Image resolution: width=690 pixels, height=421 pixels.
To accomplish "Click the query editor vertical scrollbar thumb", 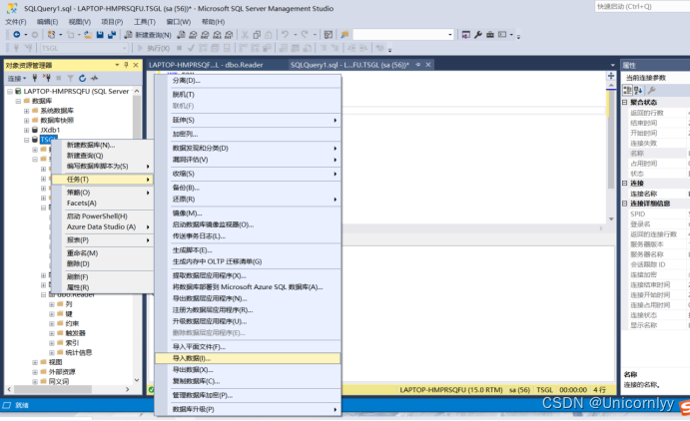I will [611, 140].
